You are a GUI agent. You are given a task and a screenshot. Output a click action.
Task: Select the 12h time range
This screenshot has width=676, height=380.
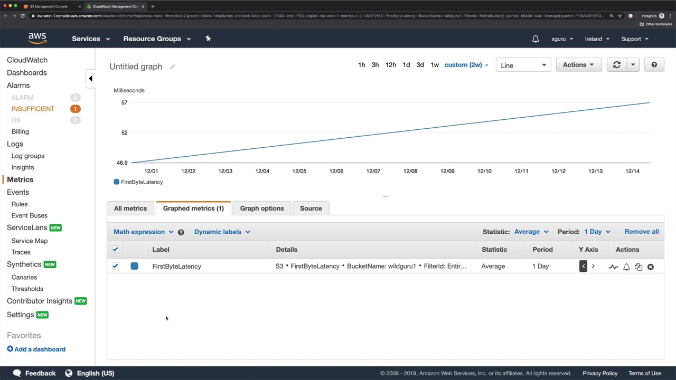(x=391, y=65)
